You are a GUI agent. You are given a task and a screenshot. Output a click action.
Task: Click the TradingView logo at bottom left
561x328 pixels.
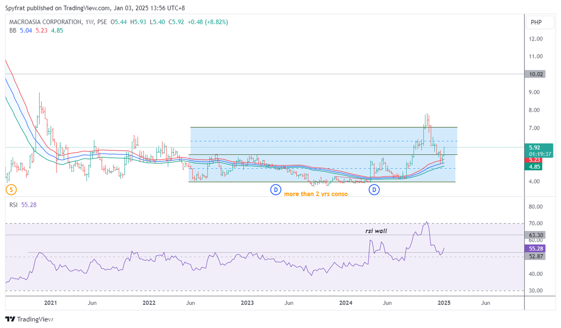[x=29, y=319]
